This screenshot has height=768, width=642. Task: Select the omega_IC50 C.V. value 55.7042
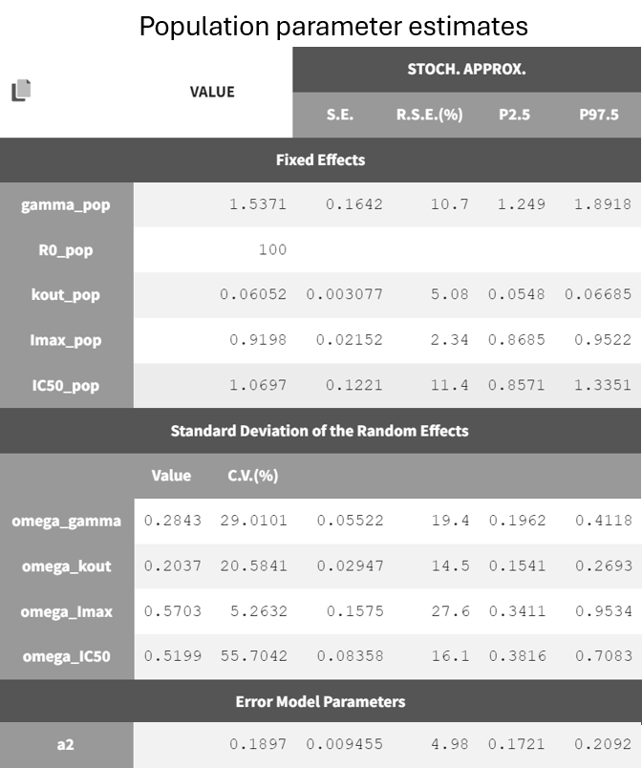(x=253, y=656)
